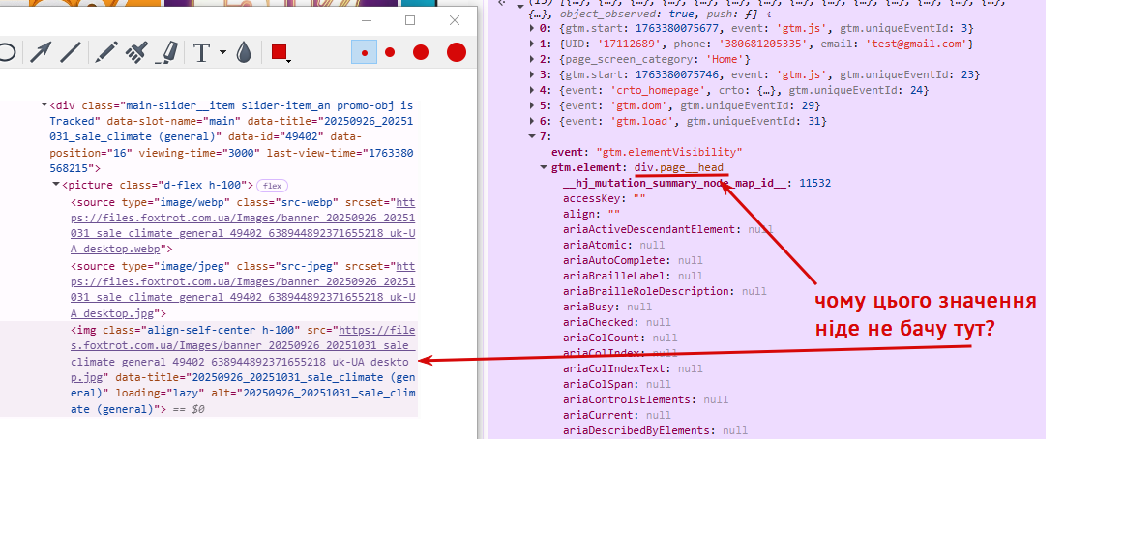
Task: Click the ariaColSpan property row
Action: [x=616, y=384]
